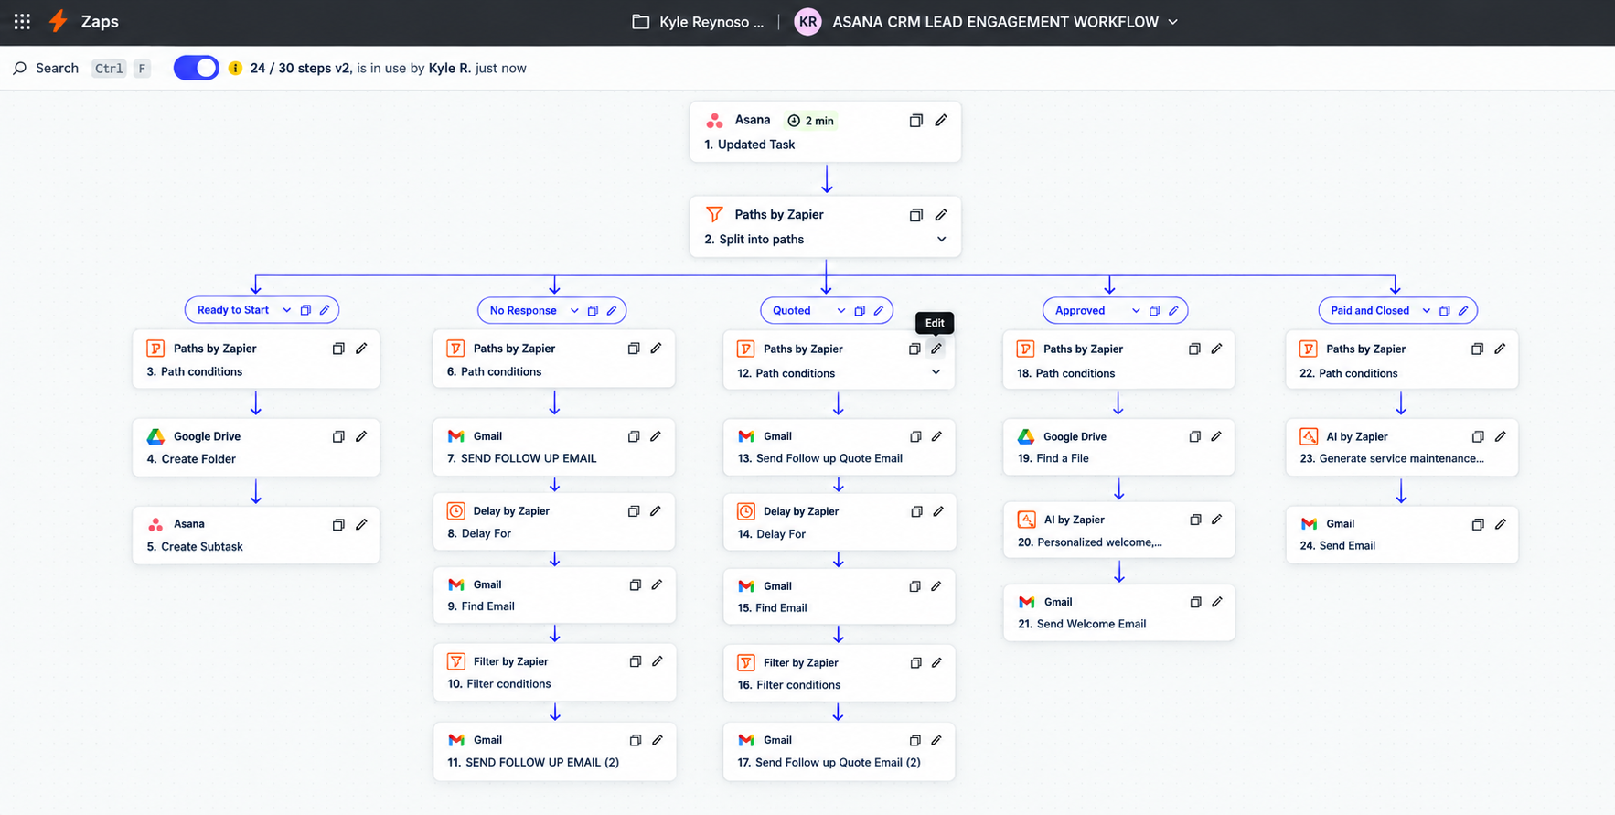Duplicate step 24 Send Email

click(x=1478, y=524)
